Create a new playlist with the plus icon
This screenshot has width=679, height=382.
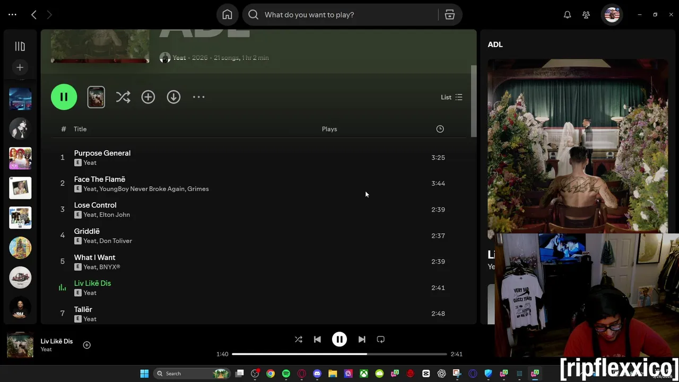click(20, 67)
